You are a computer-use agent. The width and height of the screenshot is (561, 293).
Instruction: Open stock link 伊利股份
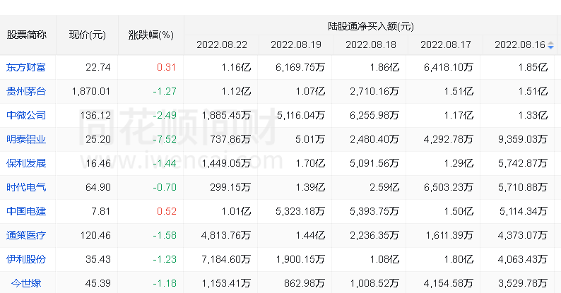(x=25, y=259)
